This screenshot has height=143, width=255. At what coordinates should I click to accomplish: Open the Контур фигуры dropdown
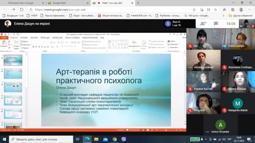156,44
